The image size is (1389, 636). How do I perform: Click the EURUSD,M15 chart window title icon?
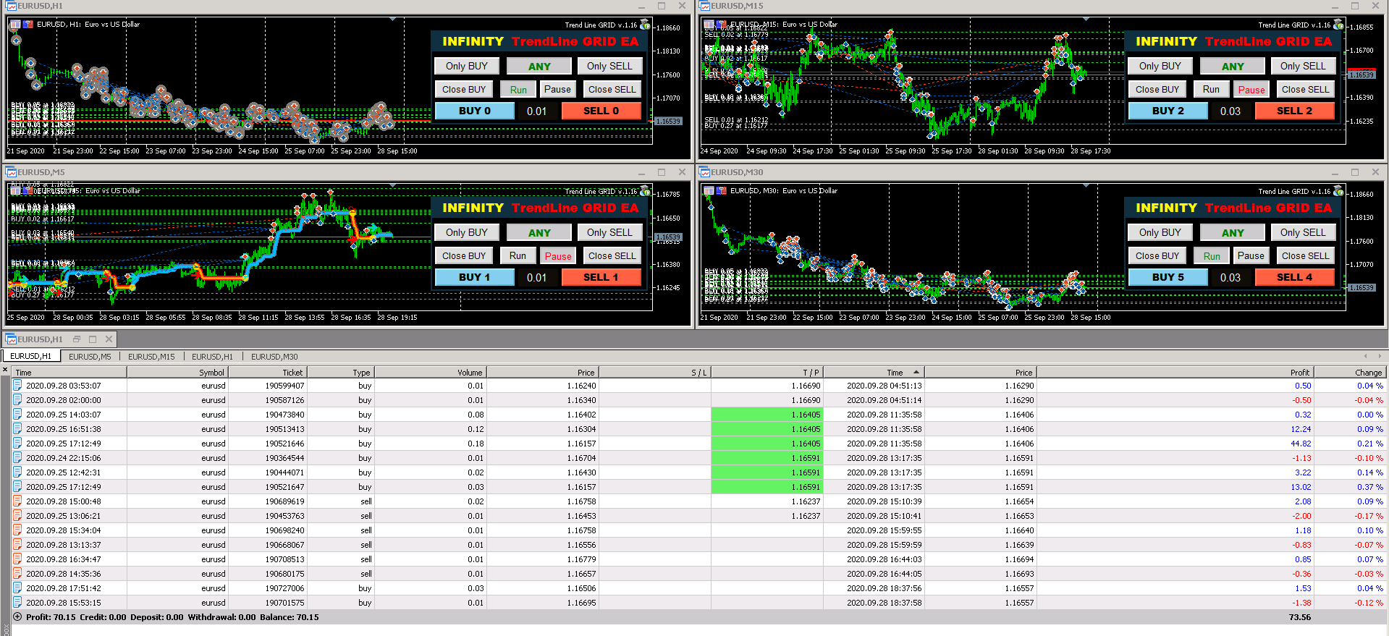tap(704, 6)
